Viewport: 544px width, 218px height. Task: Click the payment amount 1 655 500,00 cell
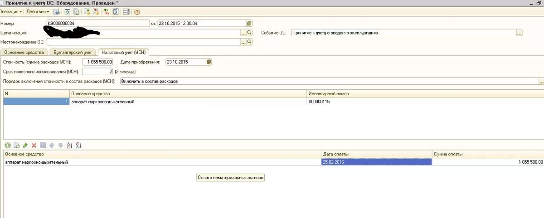[488, 162]
